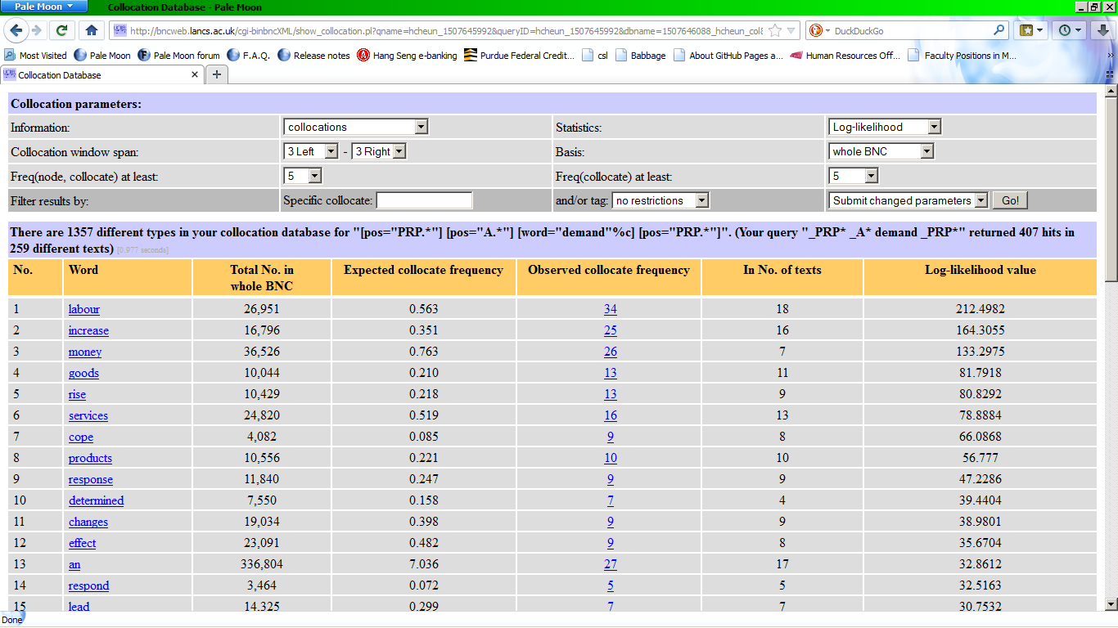This screenshot has width=1118, height=628.
Task: Open the no restrictions tag dropdown
Action: [x=660, y=200]
